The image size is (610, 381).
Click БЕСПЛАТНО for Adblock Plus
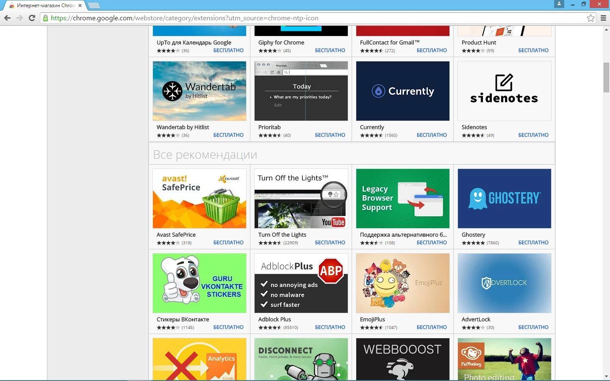click(330, 327)
